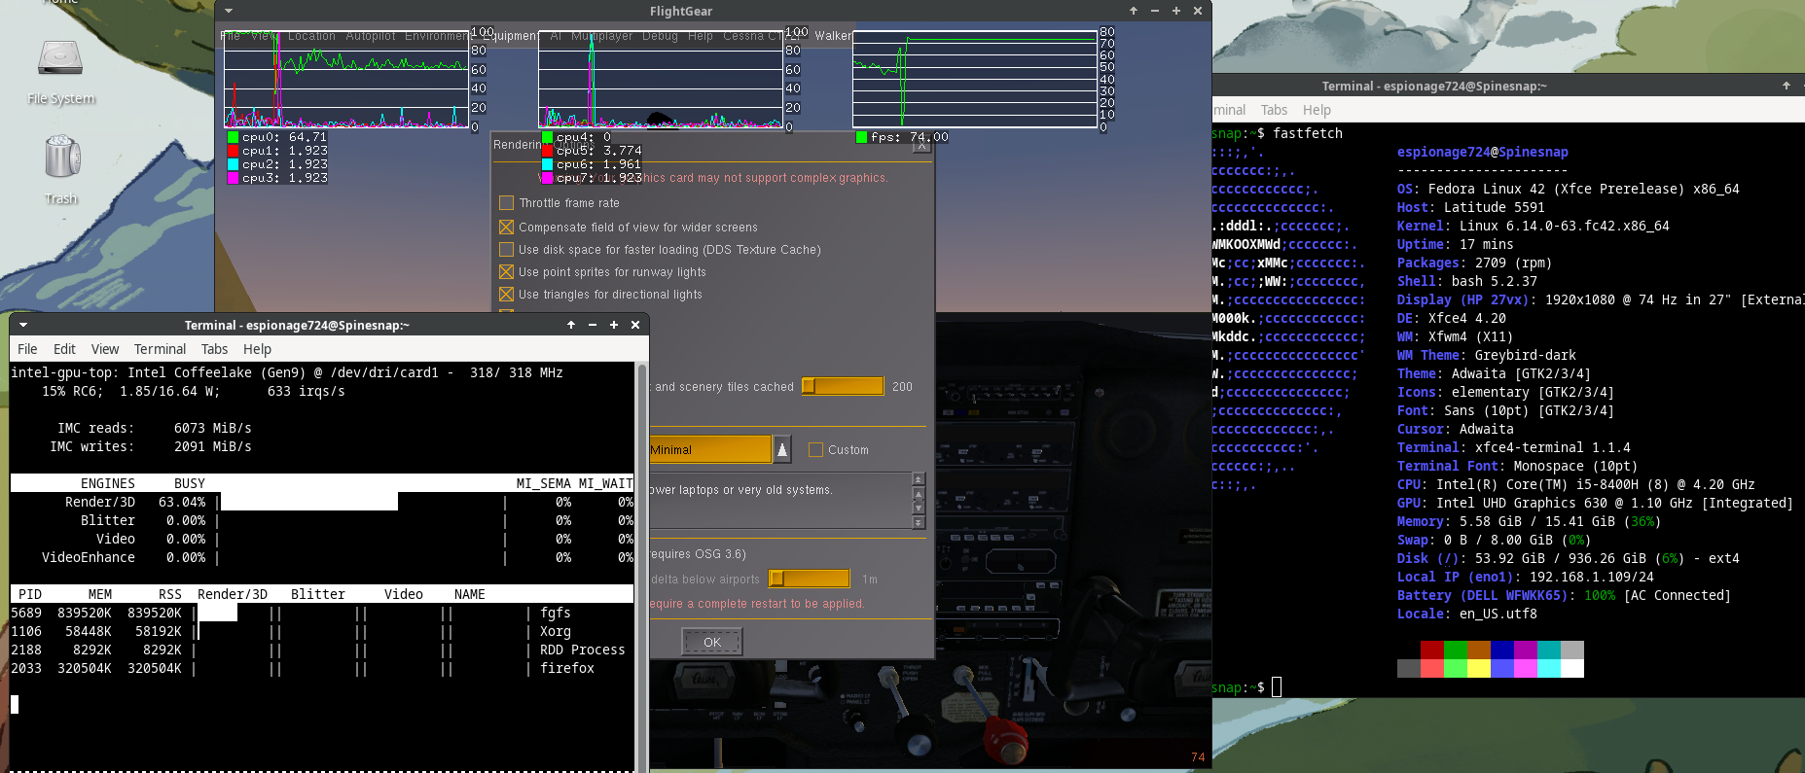Enable Throttle frame rate checkbox
This screenshot has height=773, width=1805.
506,203
